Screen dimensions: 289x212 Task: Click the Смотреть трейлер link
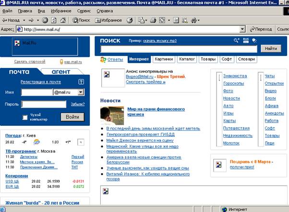pos(145,82)
